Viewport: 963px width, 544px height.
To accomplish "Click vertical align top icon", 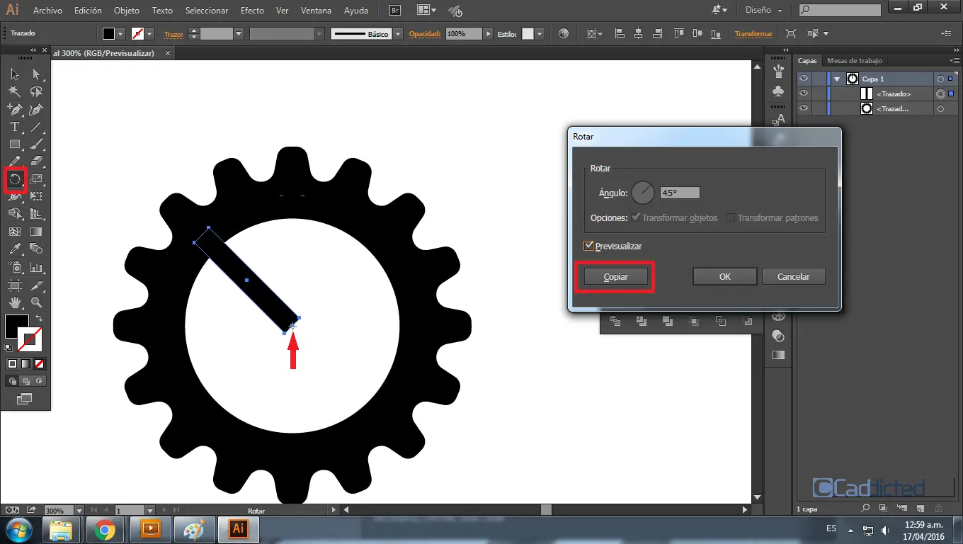I will click(679, 33).
